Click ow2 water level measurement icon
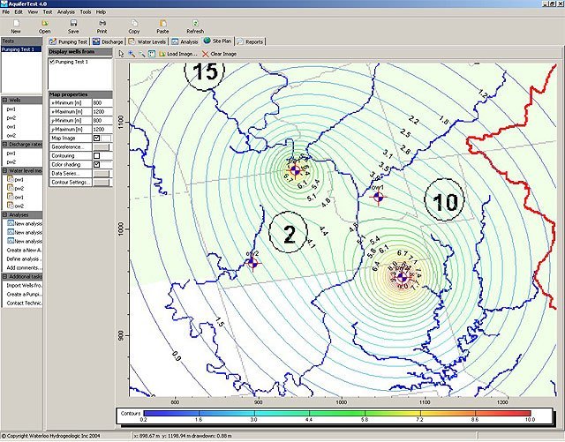565x442 pixels. [10, 206]
